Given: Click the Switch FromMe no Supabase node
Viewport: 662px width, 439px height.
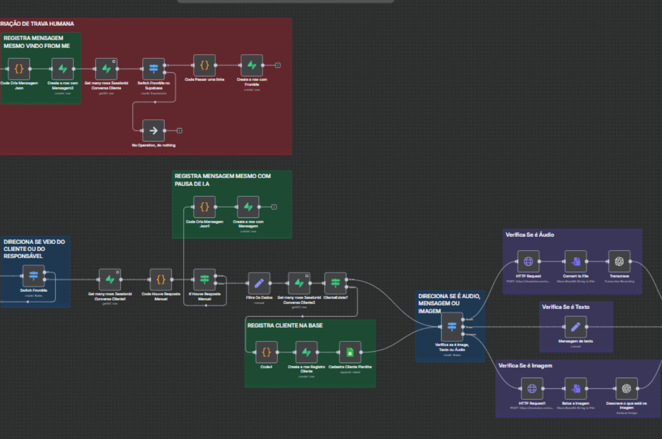Looking at the screenshot, I should tap(153, 69).
